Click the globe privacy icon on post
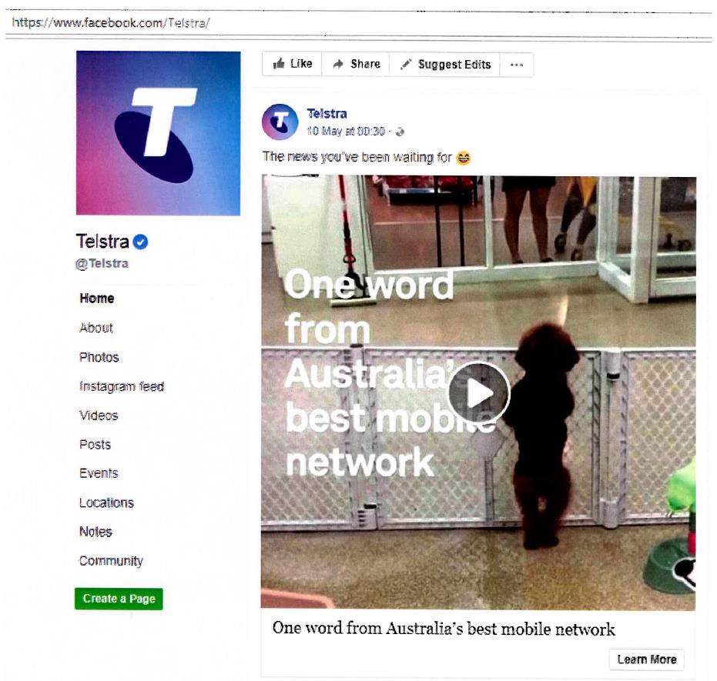Screen dimensions: 717x681 point(400,132)
